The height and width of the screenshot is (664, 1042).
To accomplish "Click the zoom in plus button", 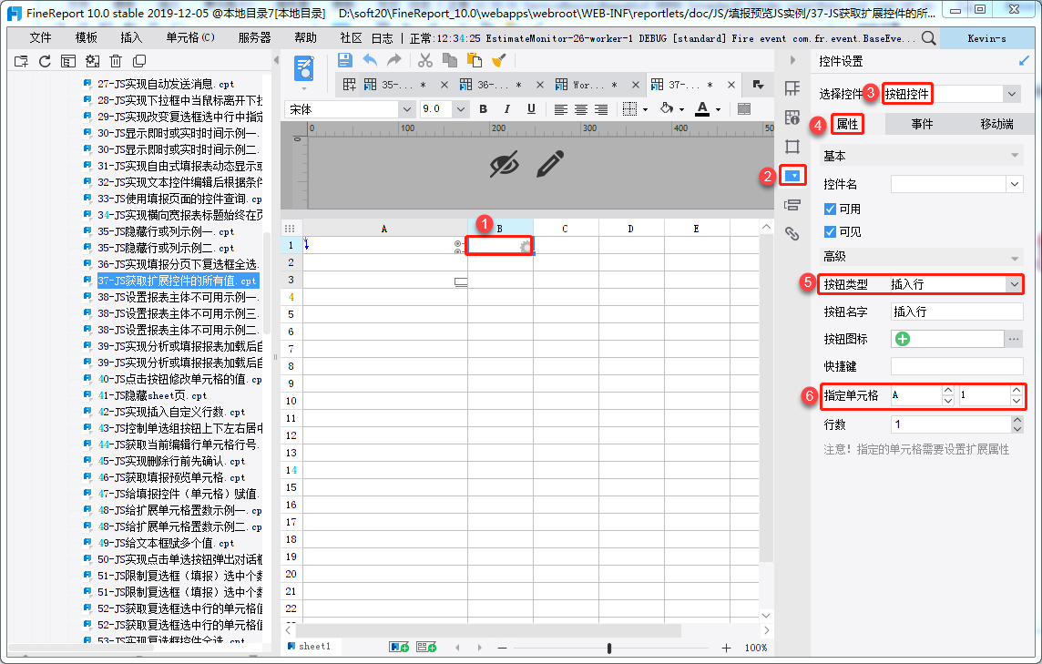I will tap(726, 648).
